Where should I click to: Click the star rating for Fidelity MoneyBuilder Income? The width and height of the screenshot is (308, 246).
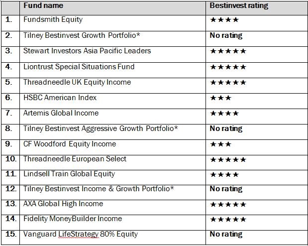click(x=228, y=219)
